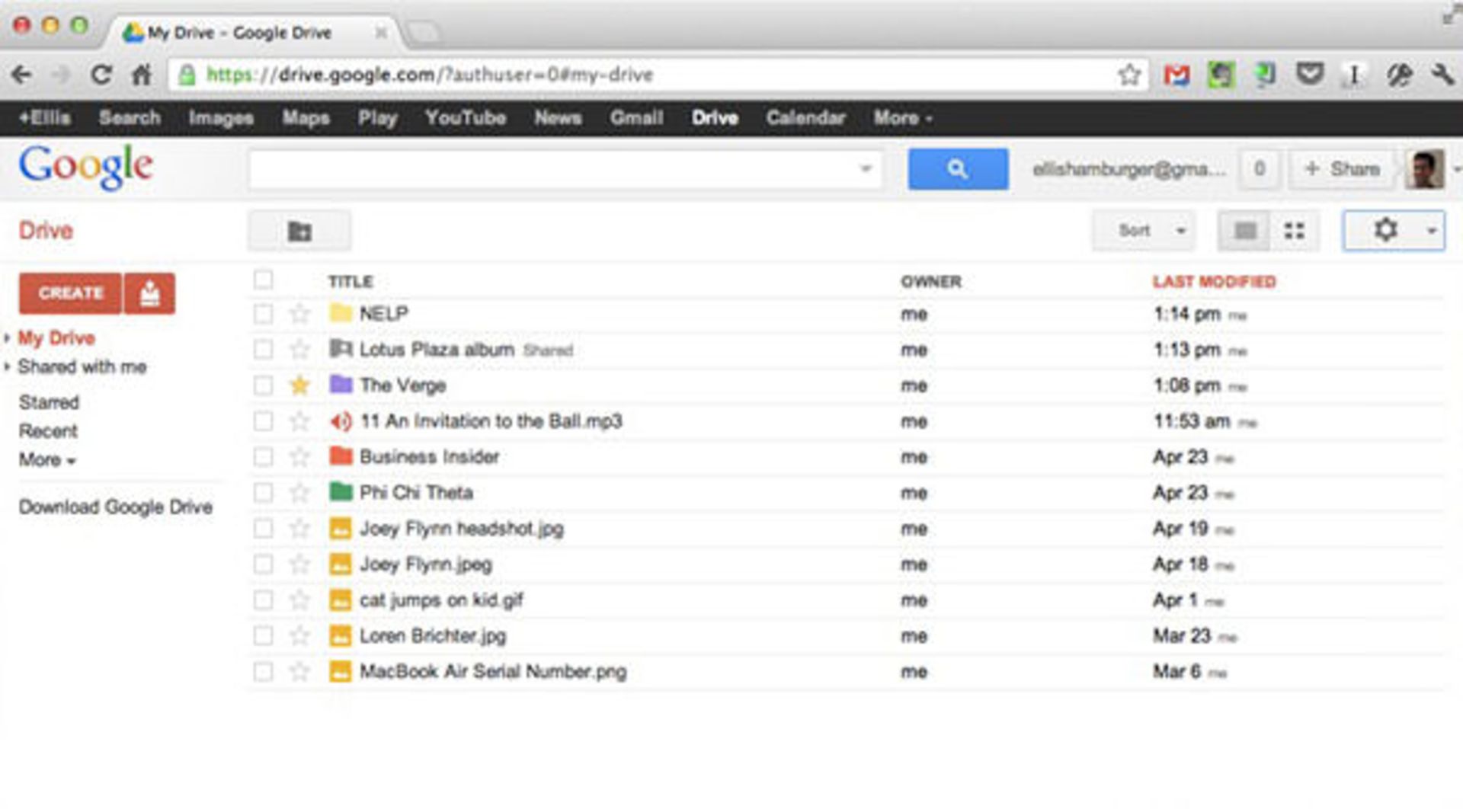Check the Business Insider checkbox
The height and width of the screenshot is (809, 1463).
263,457
